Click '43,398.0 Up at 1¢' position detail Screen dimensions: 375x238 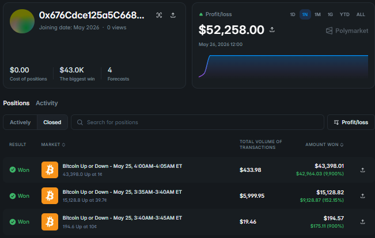pos(82,174)
